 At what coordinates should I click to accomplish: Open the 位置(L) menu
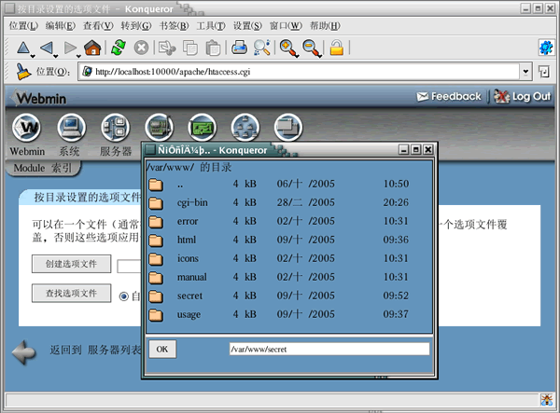pos(23,26)
